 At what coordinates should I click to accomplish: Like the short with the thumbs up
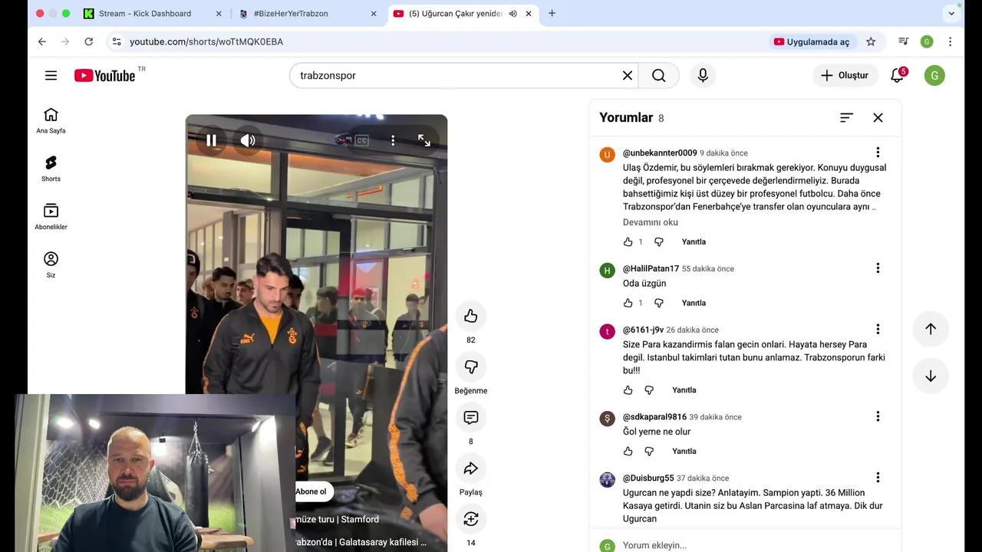coord(471,316)
